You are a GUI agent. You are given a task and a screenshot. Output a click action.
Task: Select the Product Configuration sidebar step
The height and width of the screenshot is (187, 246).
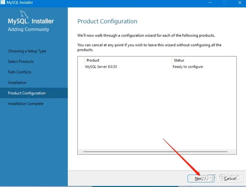[34, 93]
